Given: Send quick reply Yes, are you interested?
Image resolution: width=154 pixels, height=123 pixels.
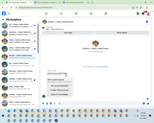Looking at the screenshot, I should pos(59,86).
